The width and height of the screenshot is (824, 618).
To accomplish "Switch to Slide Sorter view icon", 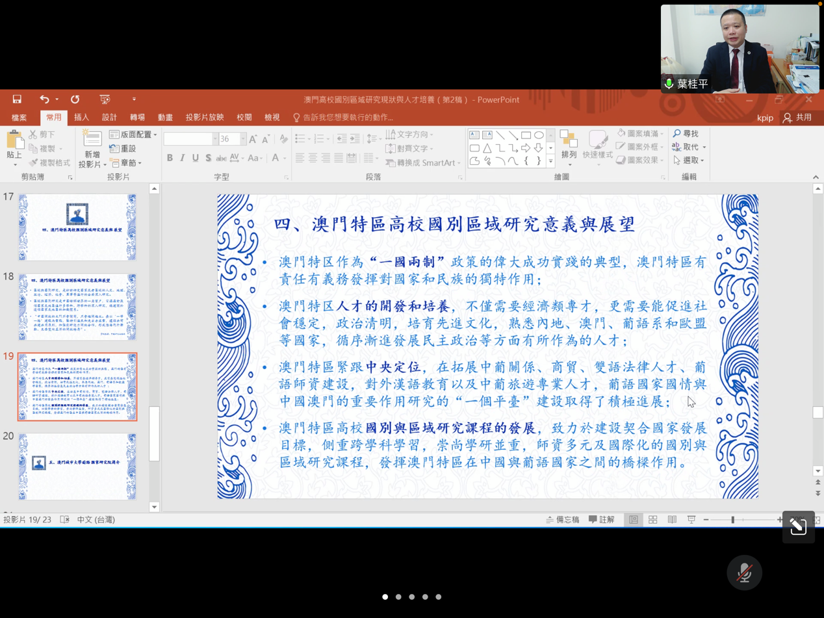I will pyautogui.click(x=653, y=520).
